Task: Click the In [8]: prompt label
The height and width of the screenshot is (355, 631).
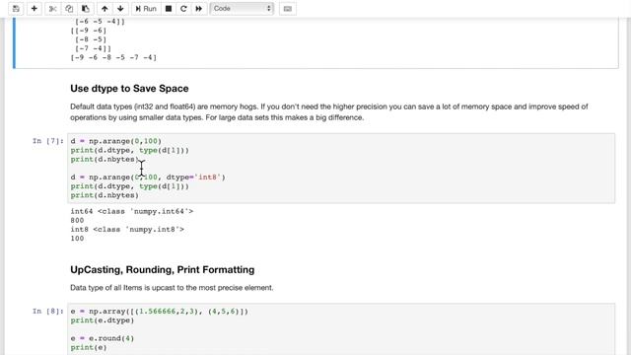Action: click(48, 312)
